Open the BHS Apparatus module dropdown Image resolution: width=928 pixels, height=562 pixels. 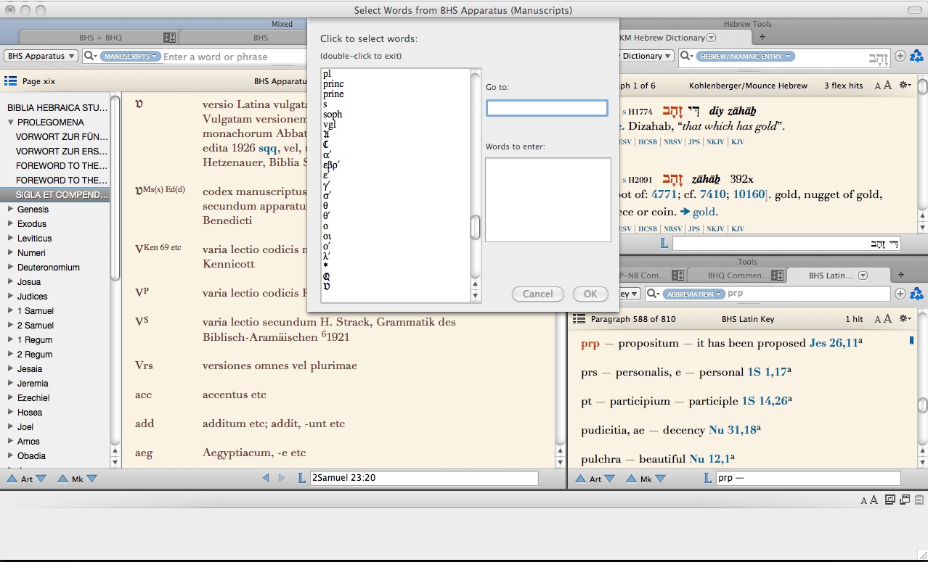(41, 56)
